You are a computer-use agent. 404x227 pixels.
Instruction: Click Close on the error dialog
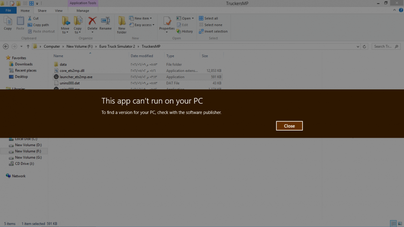[289, 126]
